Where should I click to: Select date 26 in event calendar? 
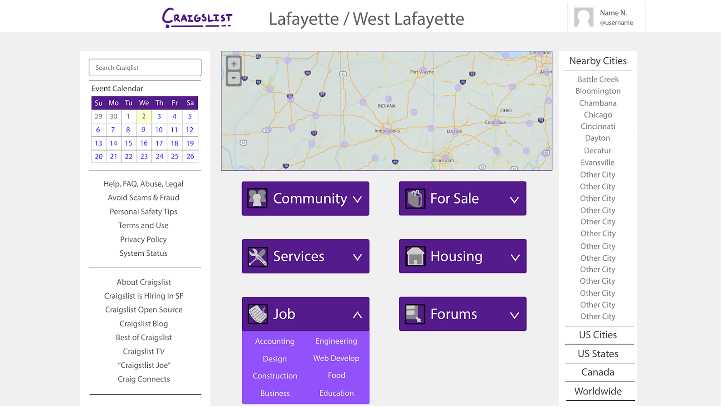point(190,156)
